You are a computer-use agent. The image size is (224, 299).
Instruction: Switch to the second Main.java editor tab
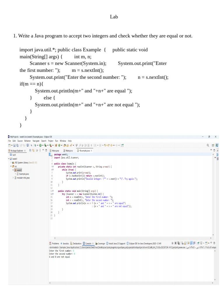pyautogui.click(x=68, y=151)
